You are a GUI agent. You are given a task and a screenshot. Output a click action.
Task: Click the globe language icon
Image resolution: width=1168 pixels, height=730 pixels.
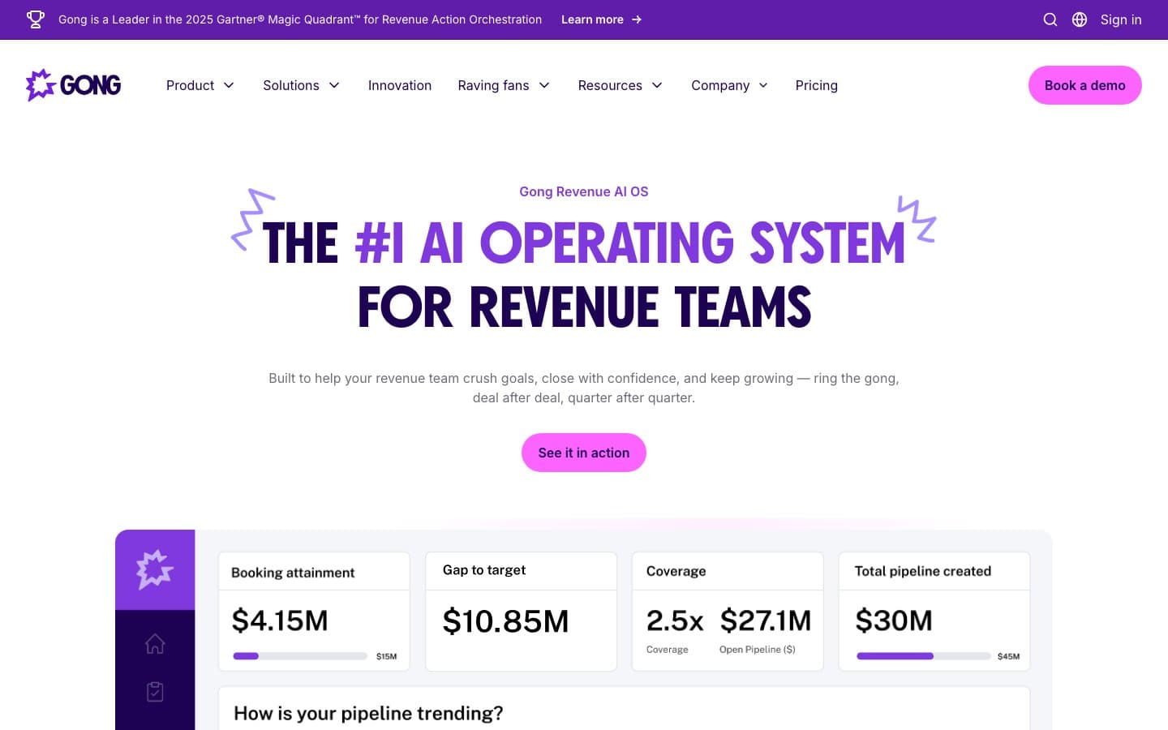click(x=1080, y=19)
